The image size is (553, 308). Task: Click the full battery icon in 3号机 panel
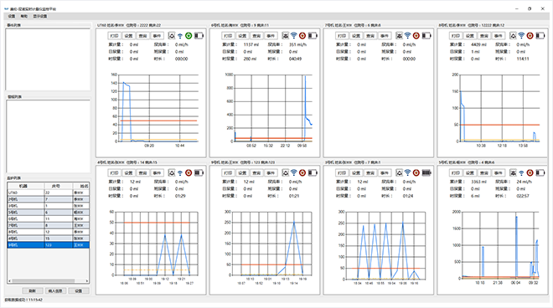tap(426, 172)
